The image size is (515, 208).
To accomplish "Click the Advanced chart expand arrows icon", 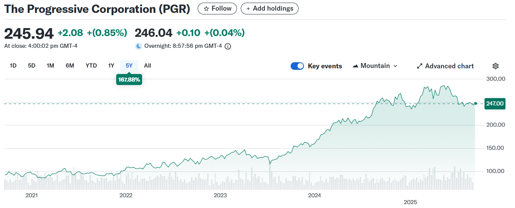I will click(x=419, y=66).
